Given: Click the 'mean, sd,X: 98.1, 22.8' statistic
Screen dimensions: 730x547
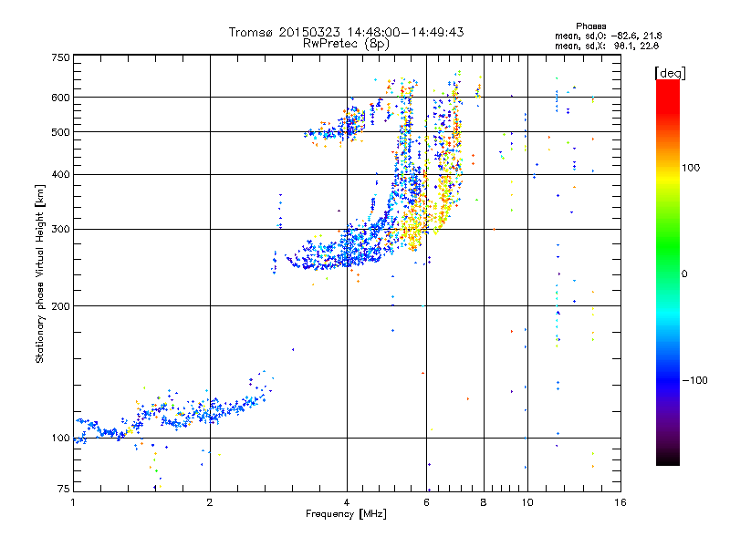Looking at the screenshot, I should [x=607, y=46].
